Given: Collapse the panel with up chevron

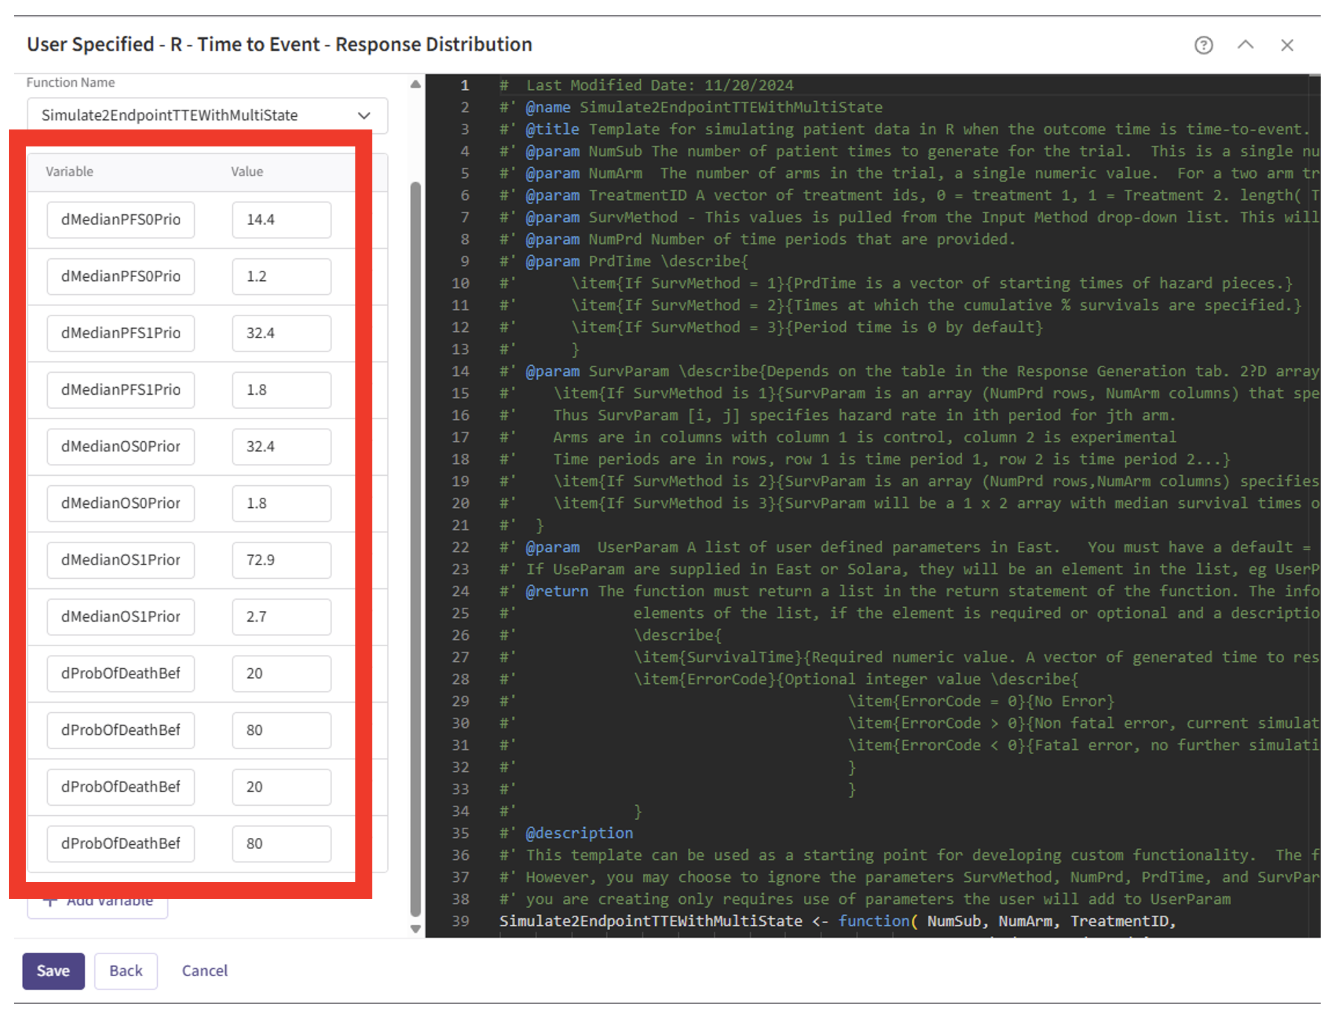Looking at the screenshot, I should coord(1245,45).
